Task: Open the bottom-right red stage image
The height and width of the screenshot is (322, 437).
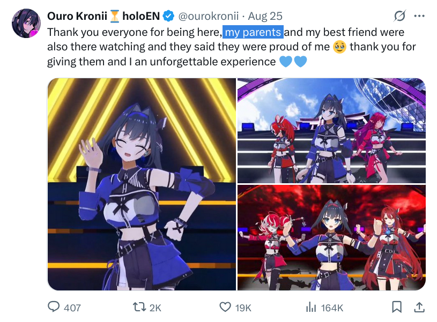Action: pyautogui.click(x=331, y=237)
